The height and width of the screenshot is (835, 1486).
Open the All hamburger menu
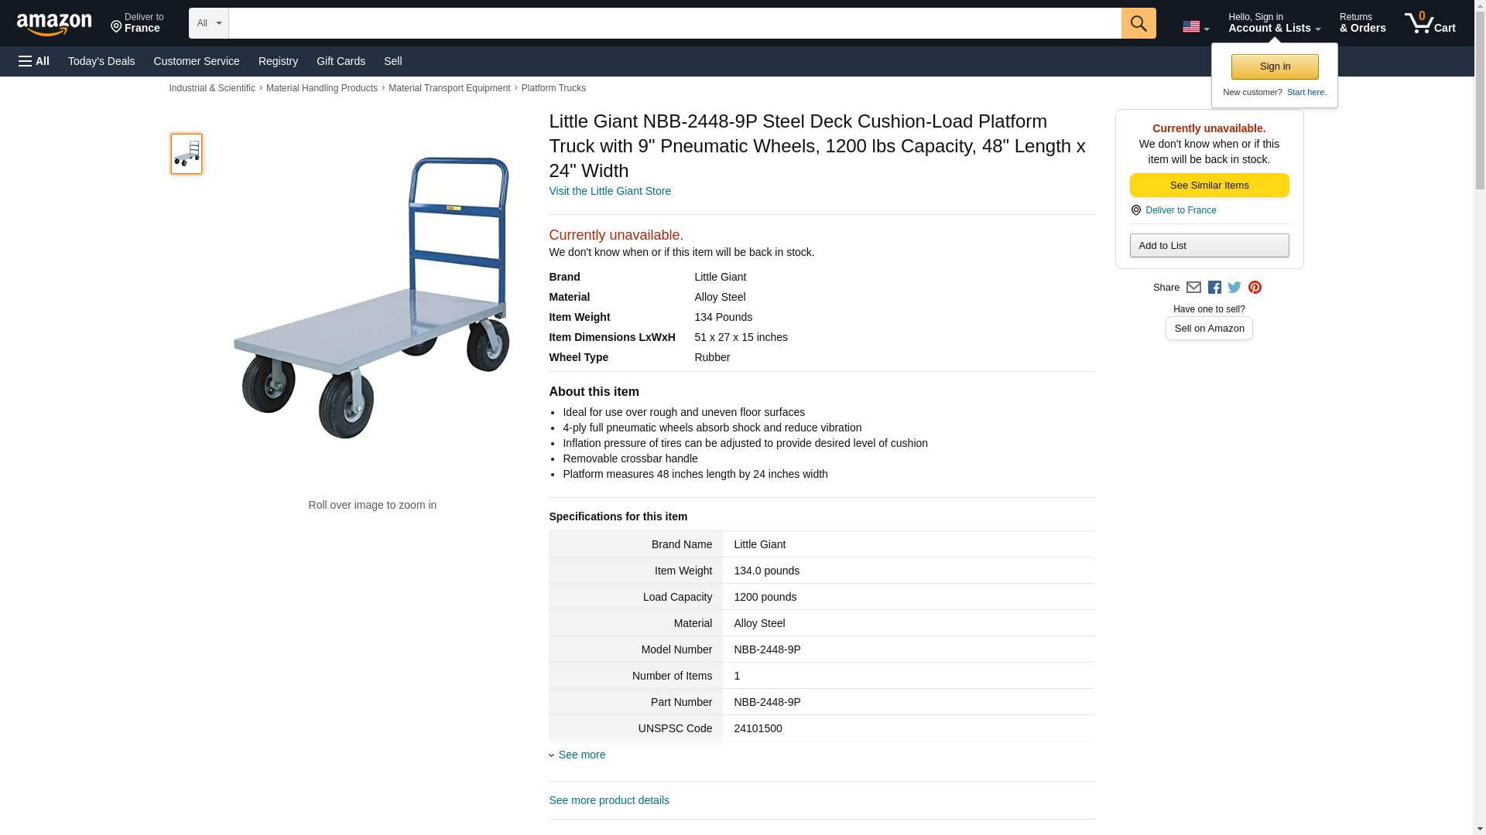[34, 61]
